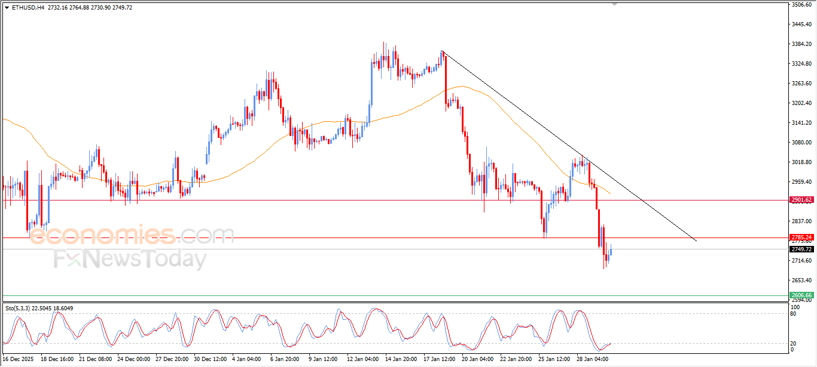817x367 pixels.
Task: Click the 3018.80 price axis label
Action: click(801, 162)
